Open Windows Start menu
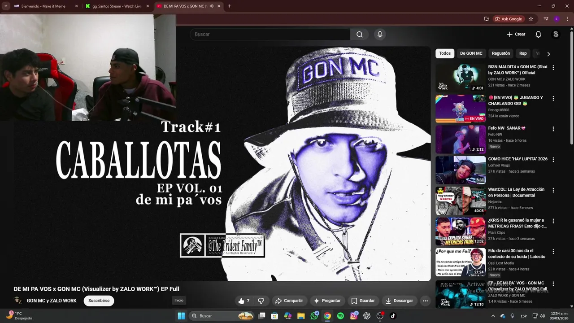The height and width of the screenshot is (323, 574). 181,316
